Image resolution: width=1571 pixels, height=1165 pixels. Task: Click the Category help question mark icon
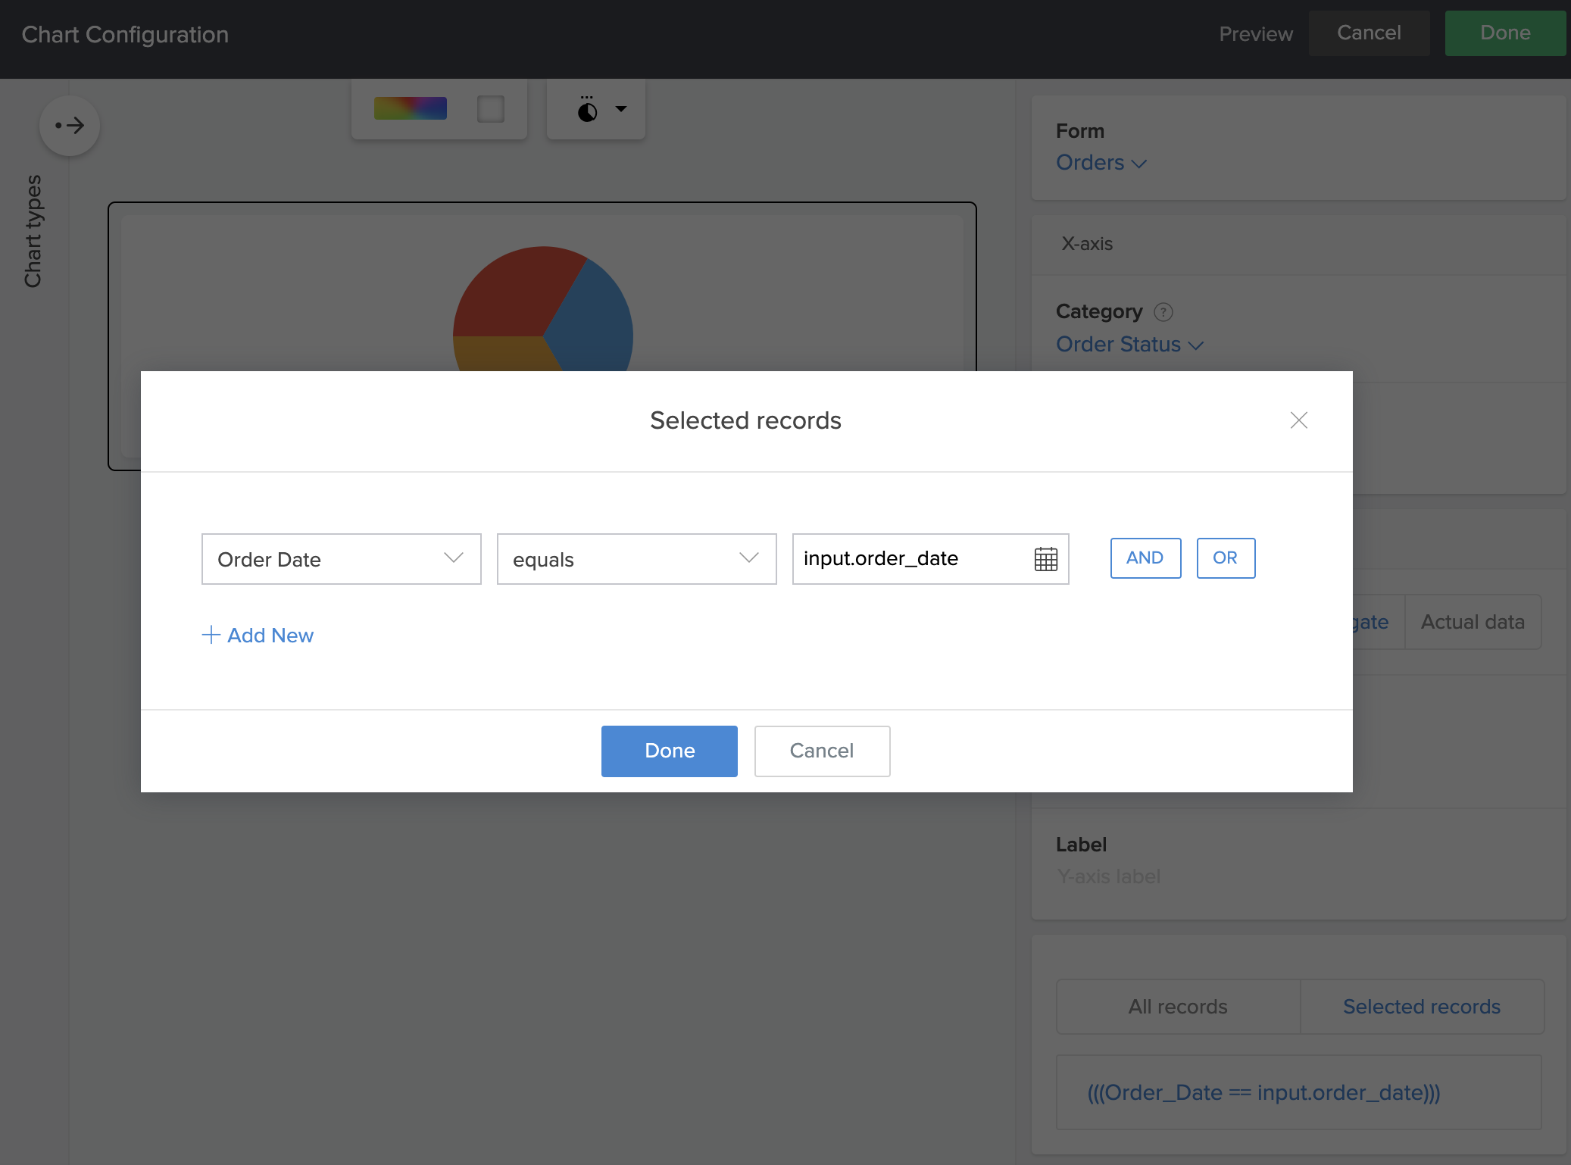(1163, 312)
